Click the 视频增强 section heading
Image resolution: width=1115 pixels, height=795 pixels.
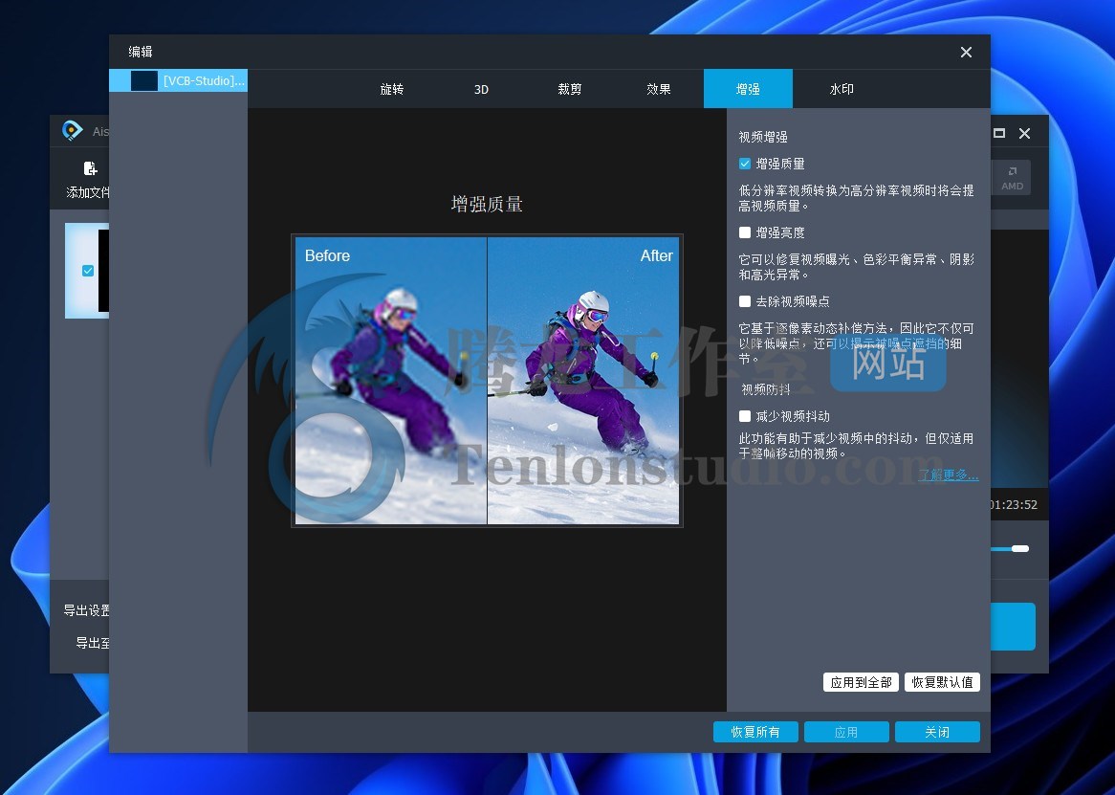(x=763, y=137)
